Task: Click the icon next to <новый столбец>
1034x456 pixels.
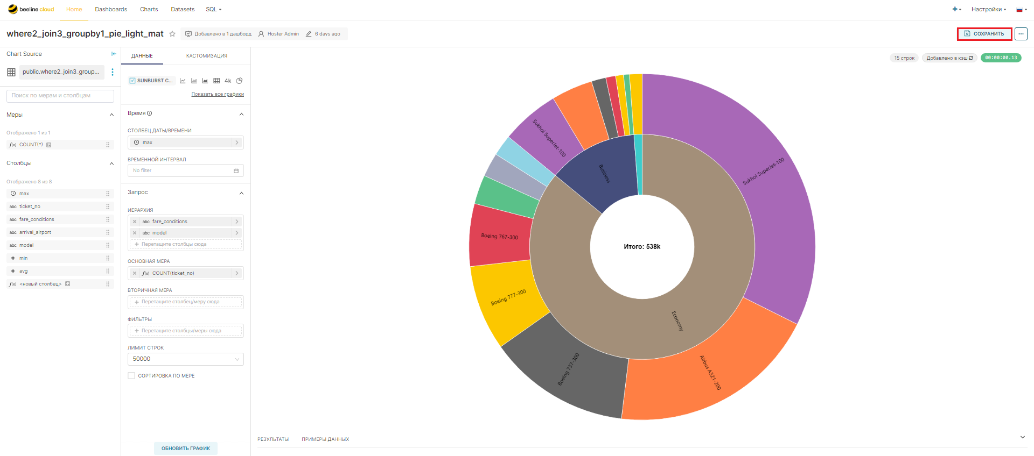Action: pyautogui.click(x=68, y=284)
